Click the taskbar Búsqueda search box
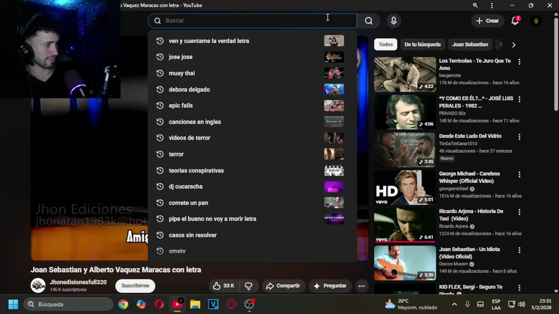 click(69, 304)
